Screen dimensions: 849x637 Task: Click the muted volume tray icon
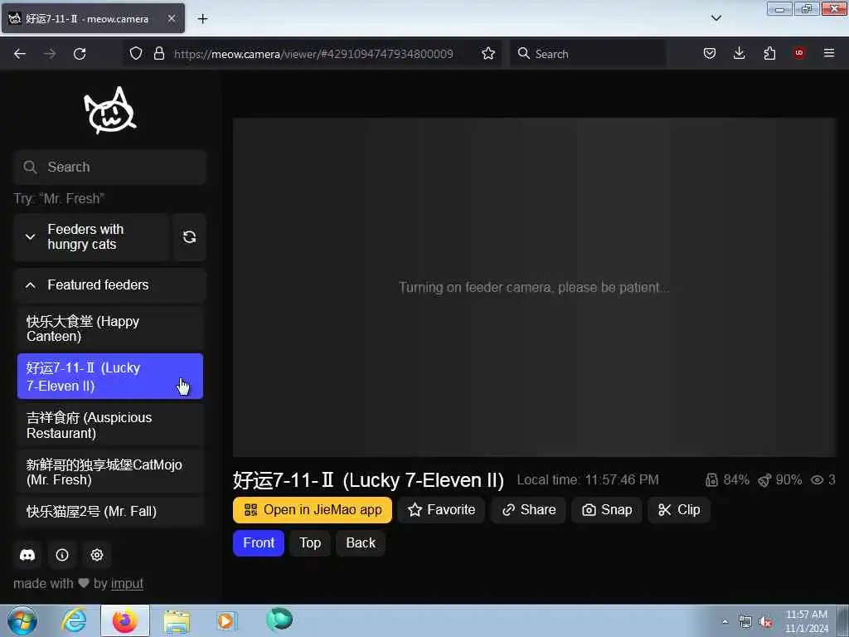pos(765,622)
